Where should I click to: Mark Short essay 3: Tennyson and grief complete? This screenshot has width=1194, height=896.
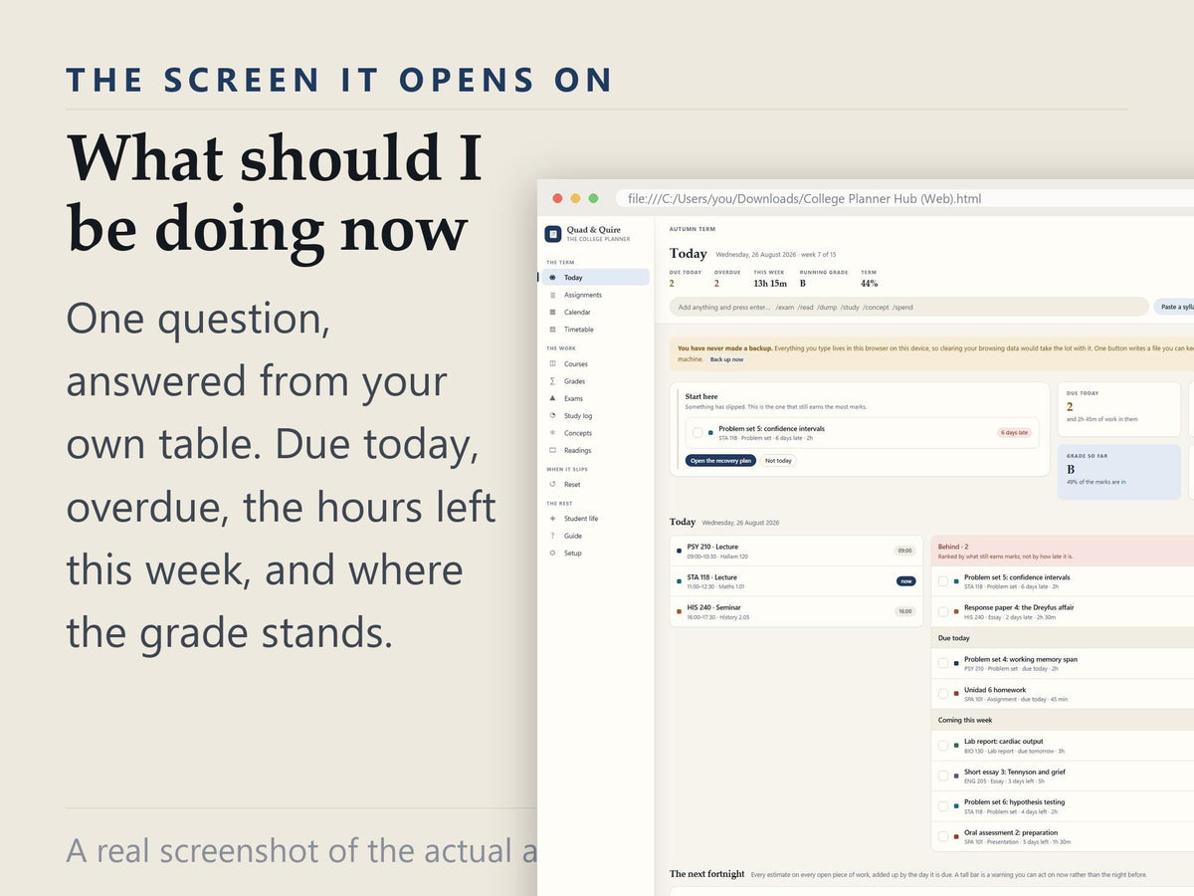(943, 776)
